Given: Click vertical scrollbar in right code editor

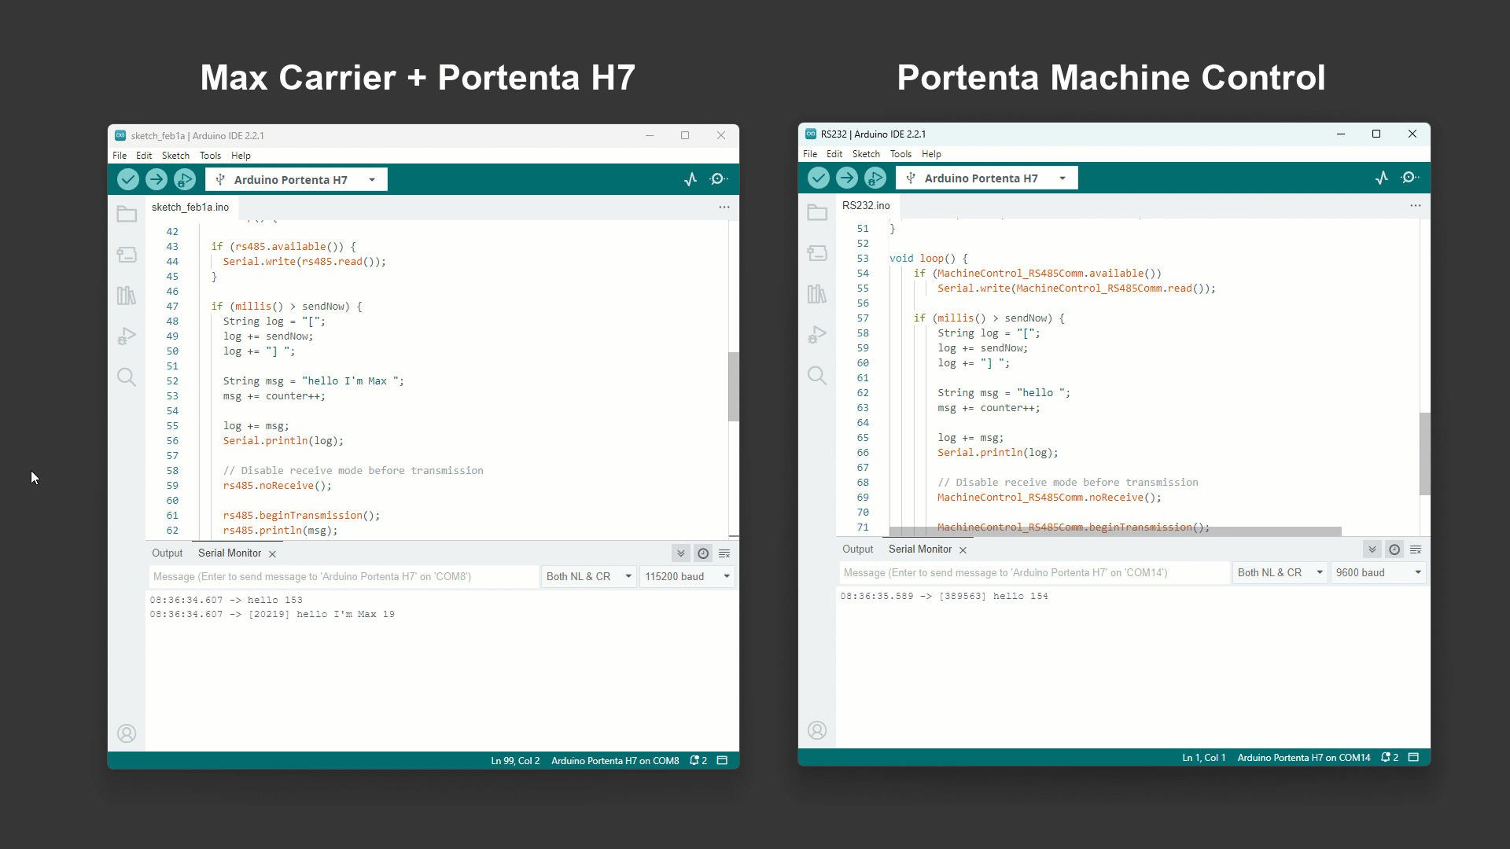Looking at the screenshot, I should tap(1424, 454).
